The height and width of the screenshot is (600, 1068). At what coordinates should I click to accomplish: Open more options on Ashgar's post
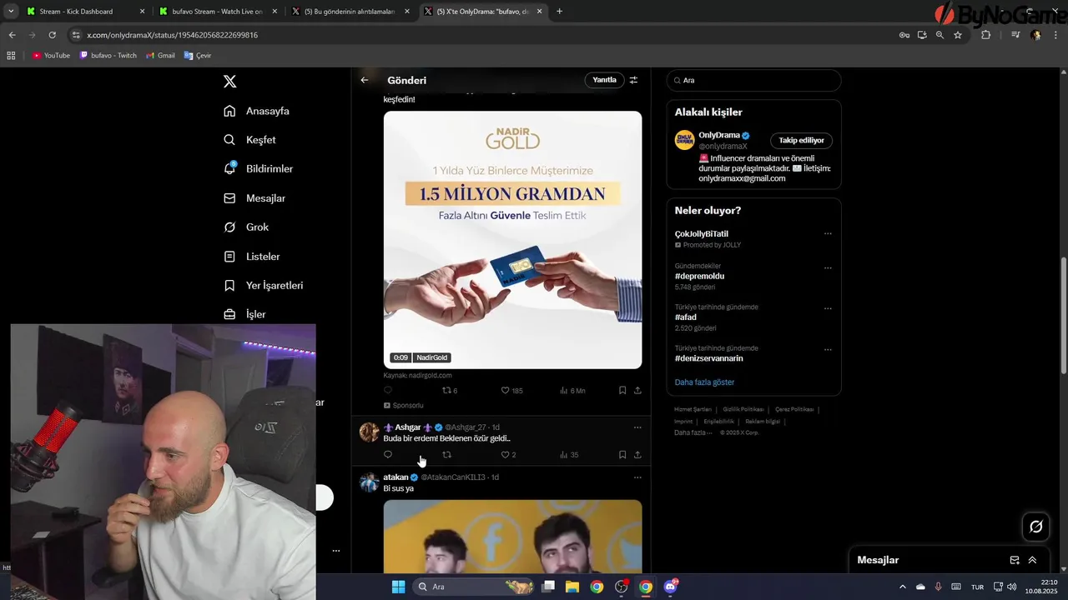[x=637, y=427]
